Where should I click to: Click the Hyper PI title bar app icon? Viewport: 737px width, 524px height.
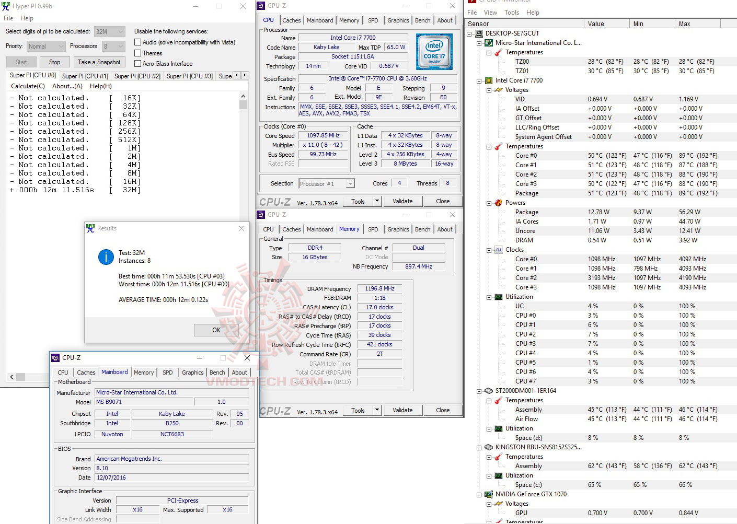pos(6,6)
